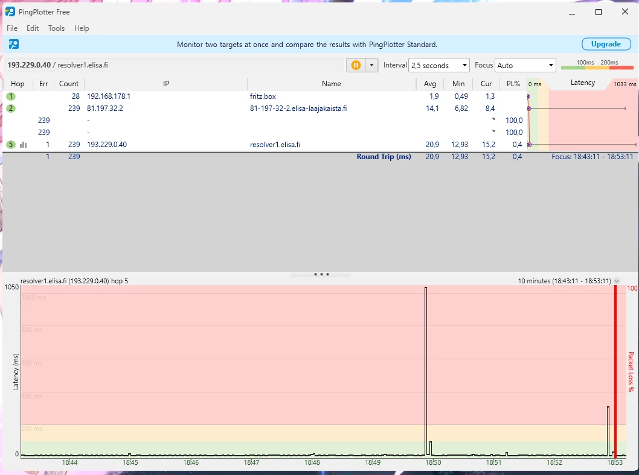
Task: Click the 1033 ms latency scale maximum
Action: pos(625,84)
